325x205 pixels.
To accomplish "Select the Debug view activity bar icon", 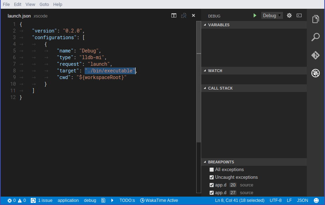I will click(x=315, y=73).
